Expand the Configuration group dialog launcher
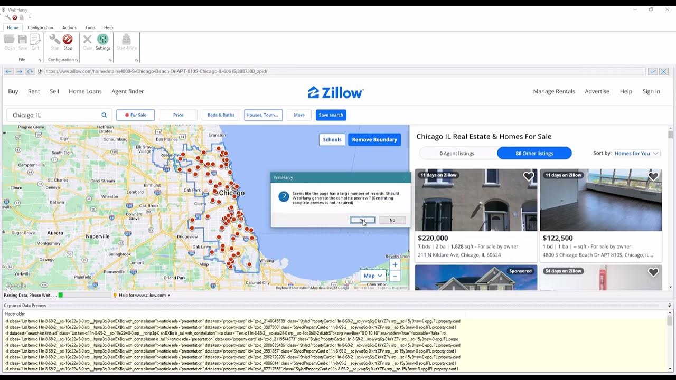Screen dimensions: 676x380 77,60
